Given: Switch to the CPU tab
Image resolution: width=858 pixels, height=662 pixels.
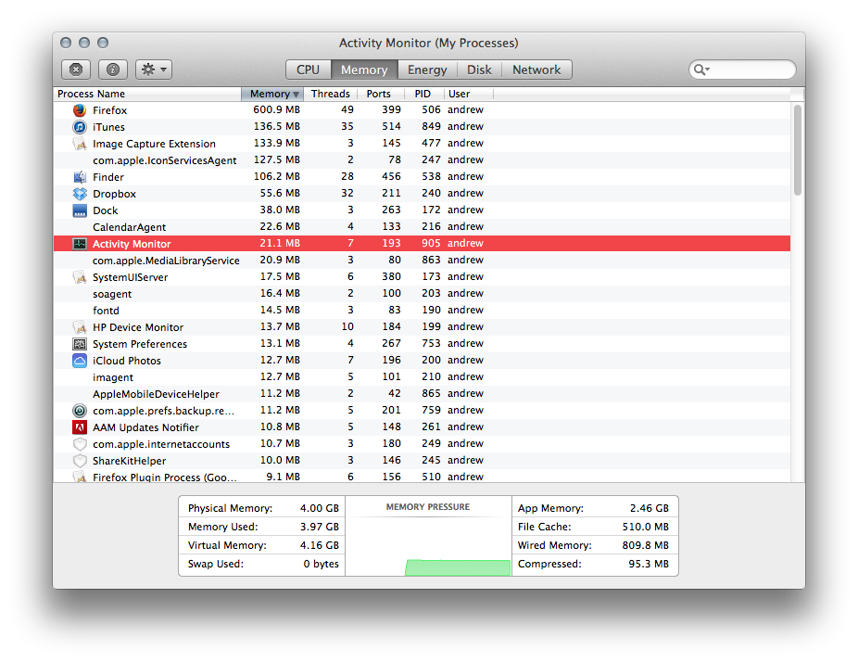Looking at the screenshot, I should (x=308, y=69).
